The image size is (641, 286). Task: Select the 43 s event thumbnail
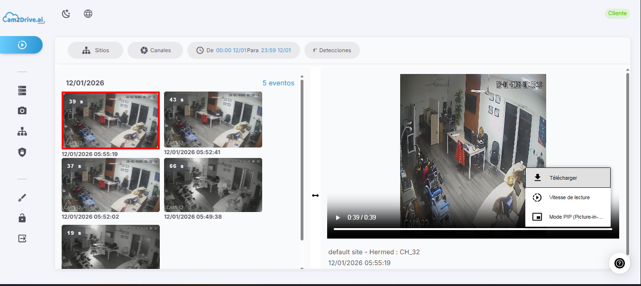click(x=213, y=120)
